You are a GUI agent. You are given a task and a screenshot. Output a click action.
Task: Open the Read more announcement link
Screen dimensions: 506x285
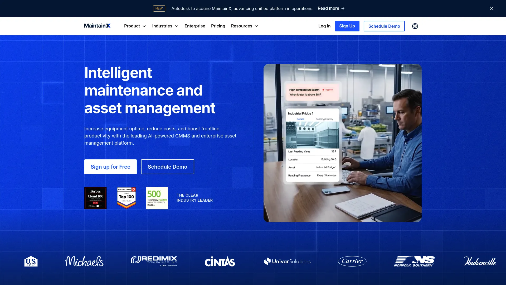coord(331,8)
